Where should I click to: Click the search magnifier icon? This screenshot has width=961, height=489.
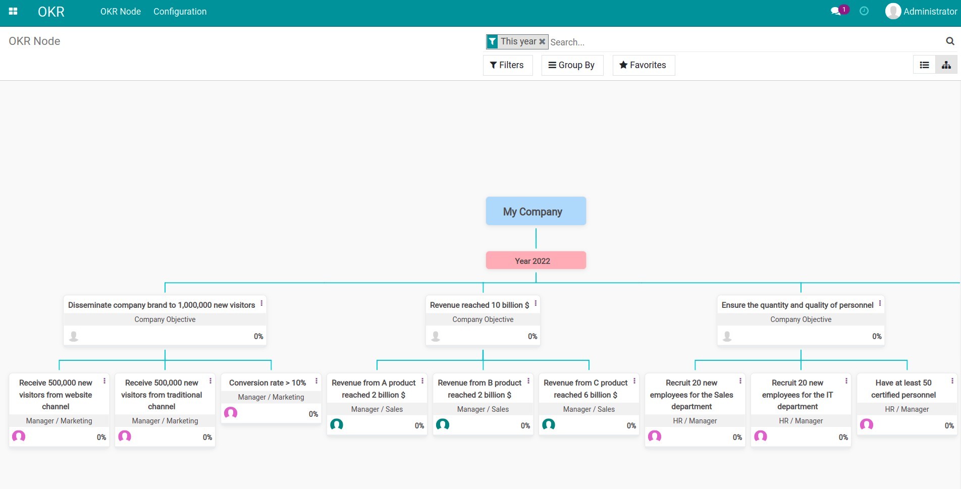tap(950, 41)
